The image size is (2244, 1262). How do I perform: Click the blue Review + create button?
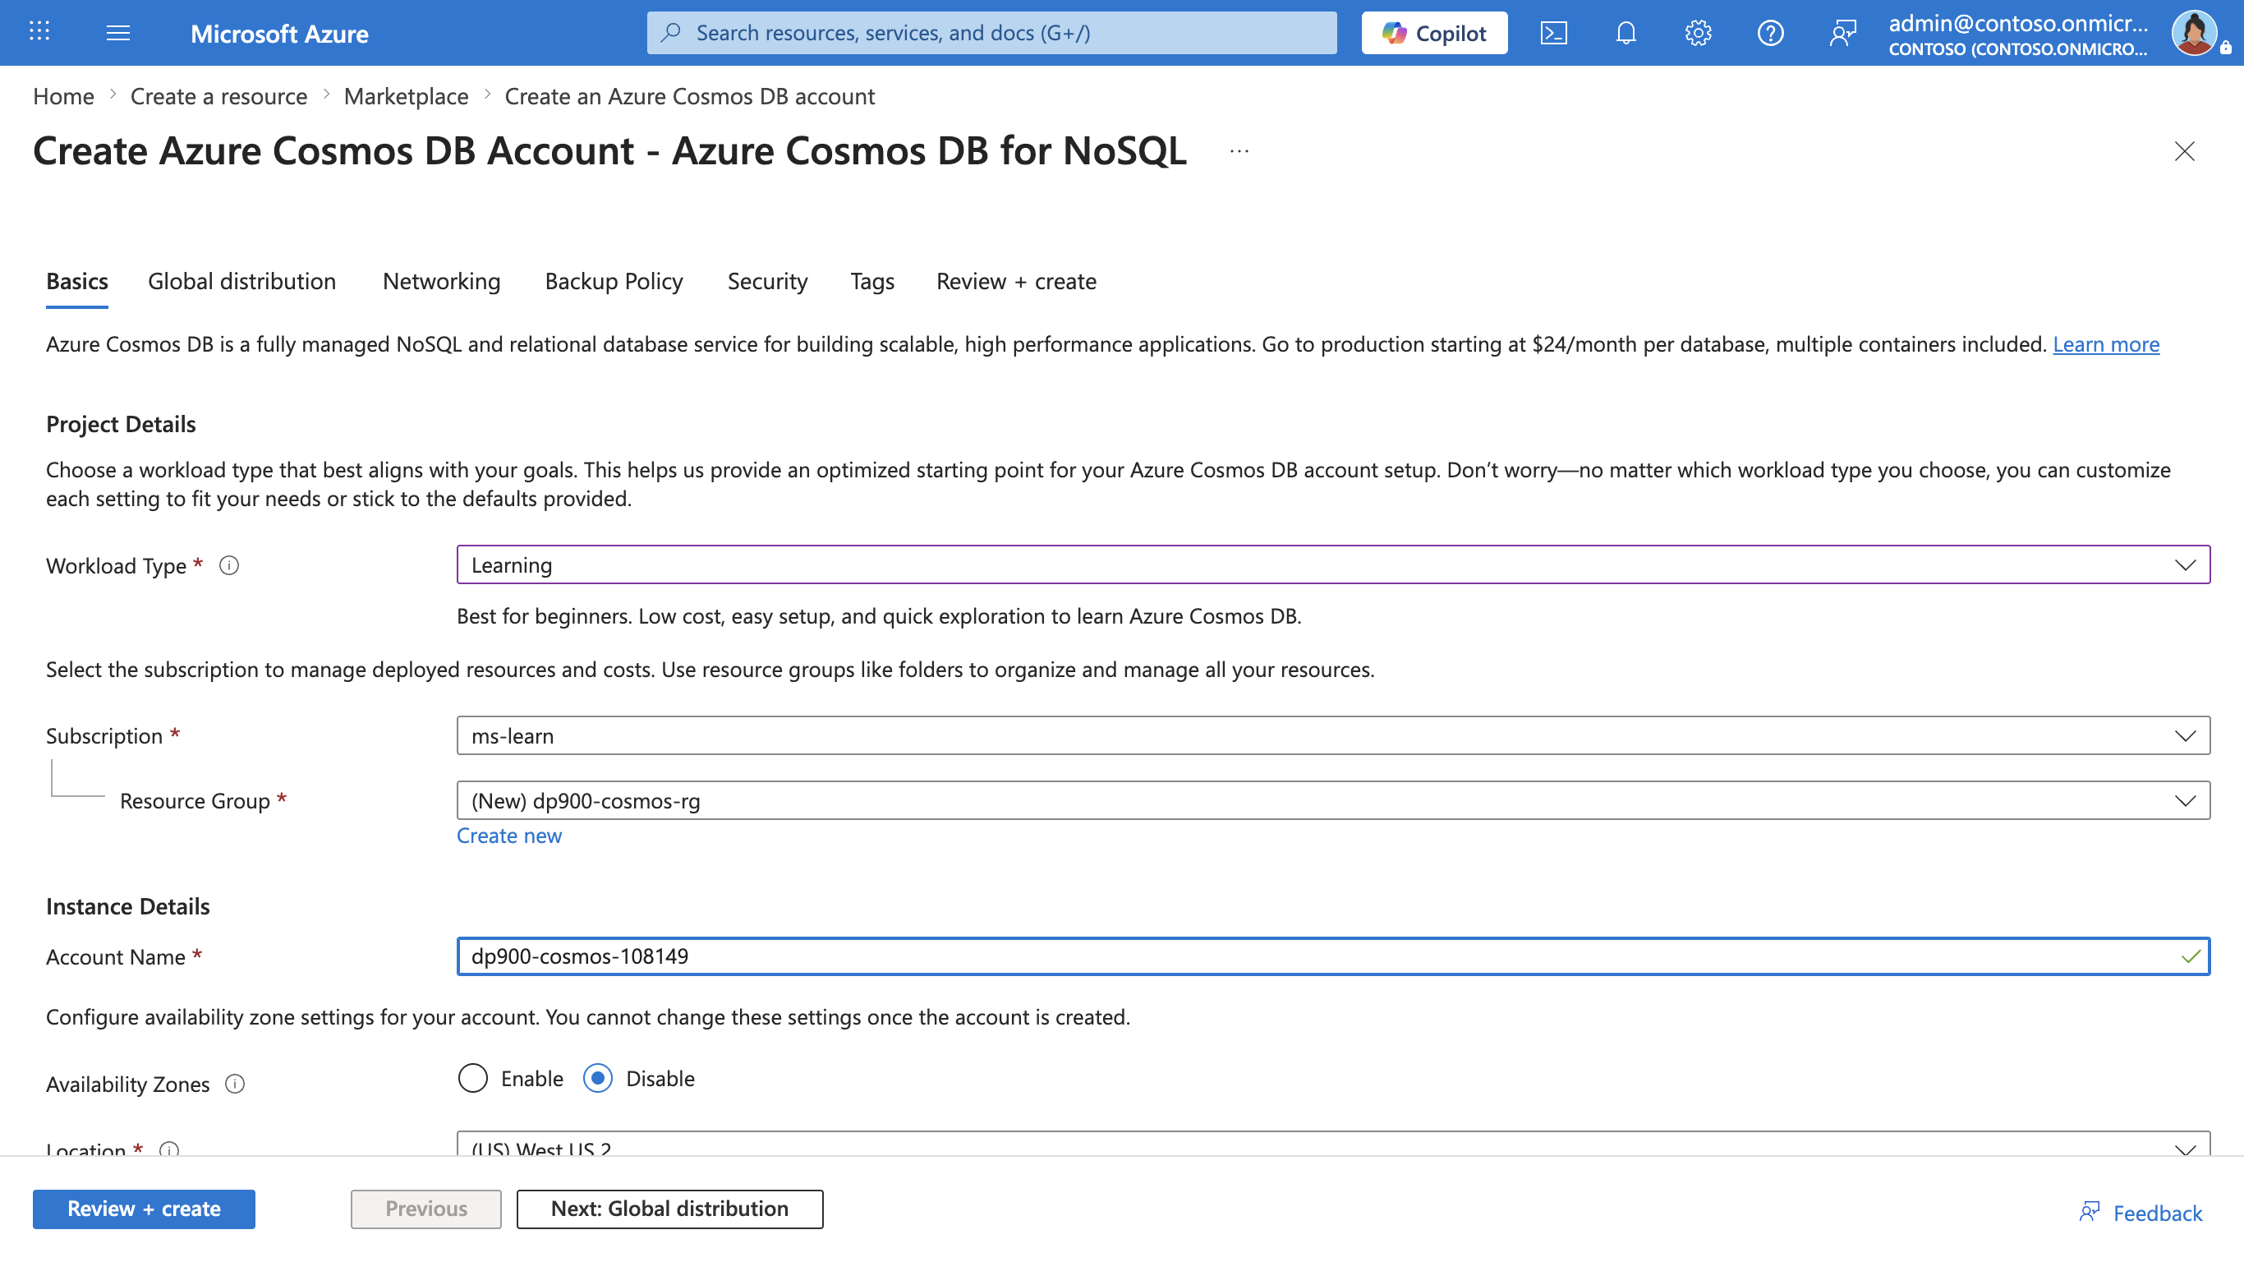(x=144, y=1209)
